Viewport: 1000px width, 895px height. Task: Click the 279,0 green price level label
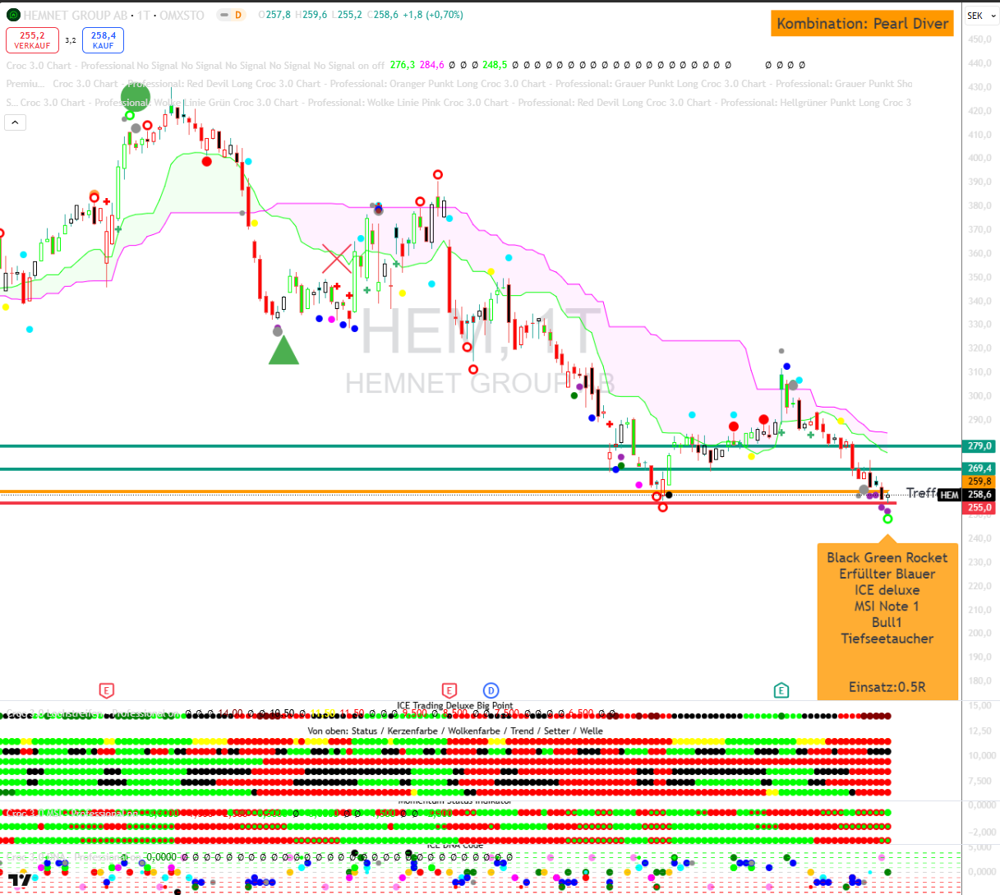point(979,446)
